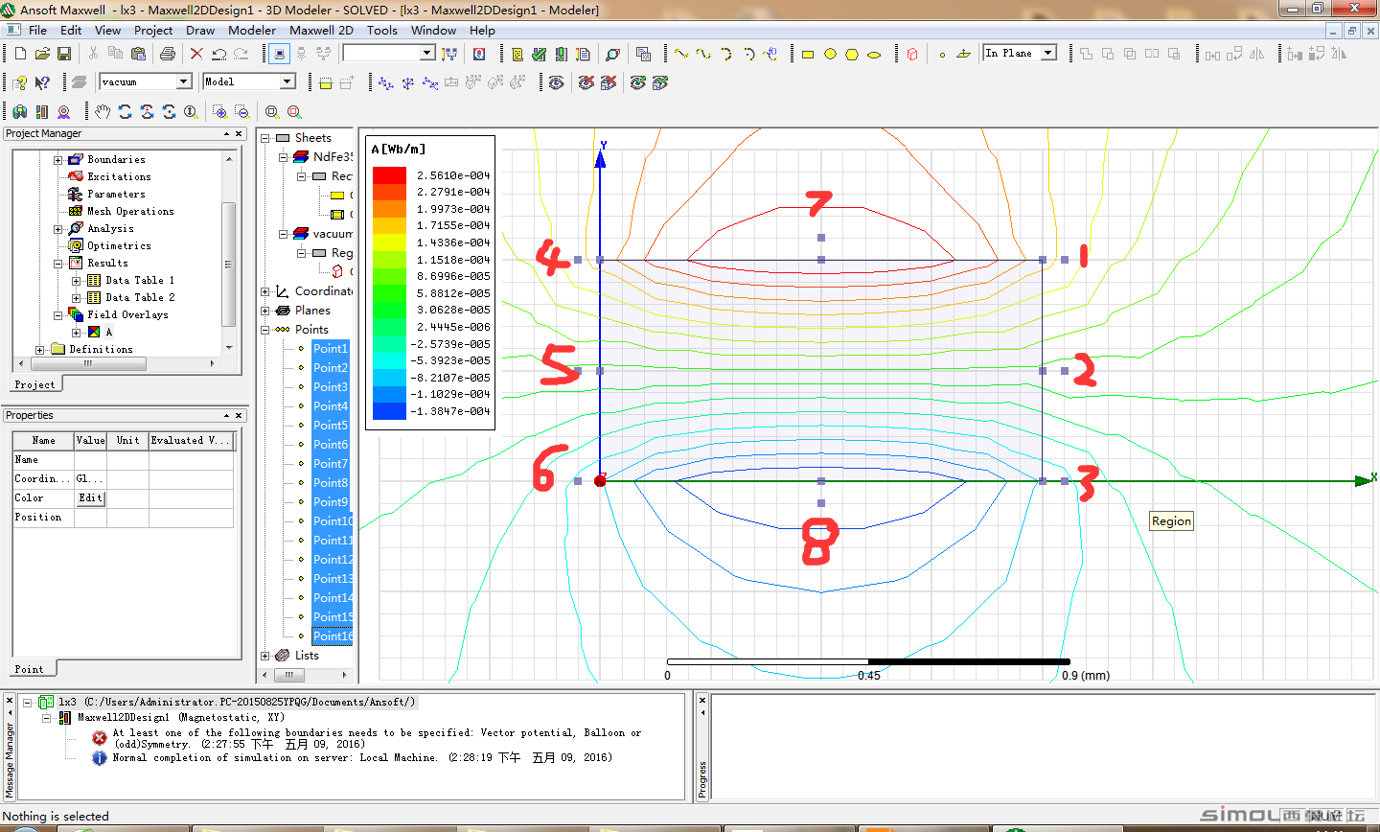Screen dimensions: 1380x832
Task: Click the blue Q query icon
Action: tap(479, 54)
